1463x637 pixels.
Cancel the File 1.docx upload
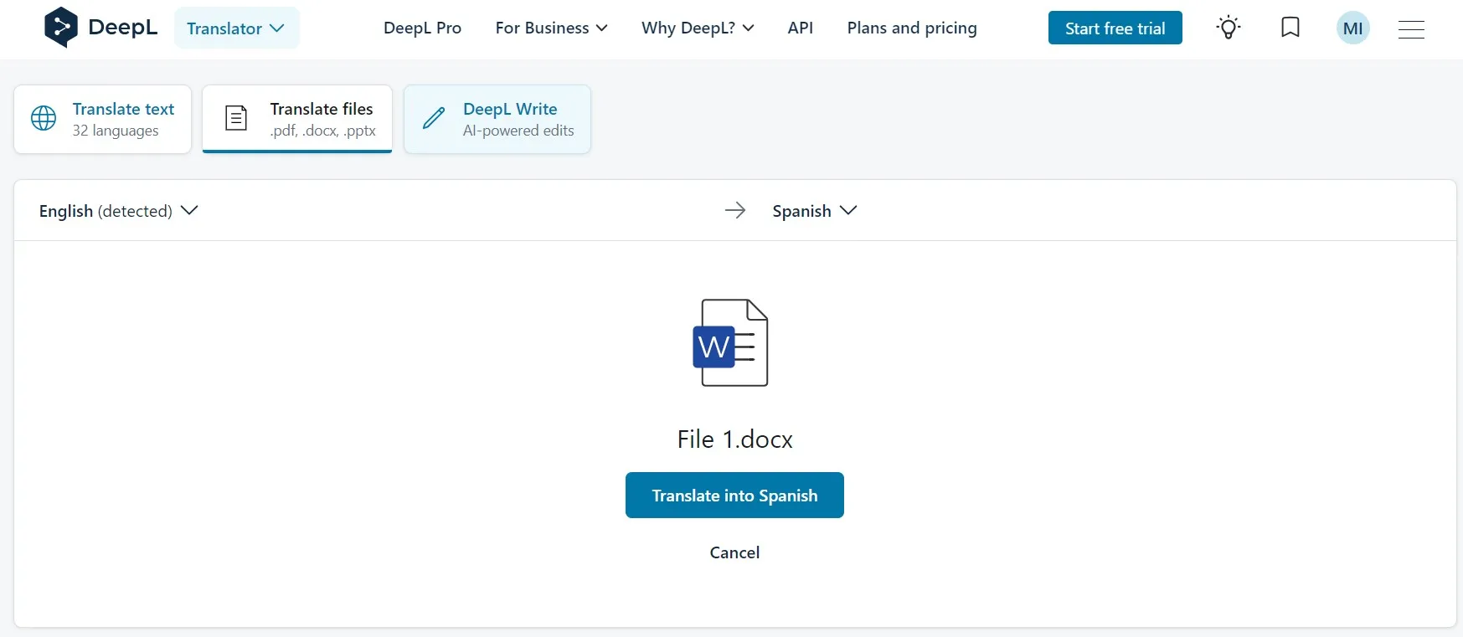pos(734,552)
